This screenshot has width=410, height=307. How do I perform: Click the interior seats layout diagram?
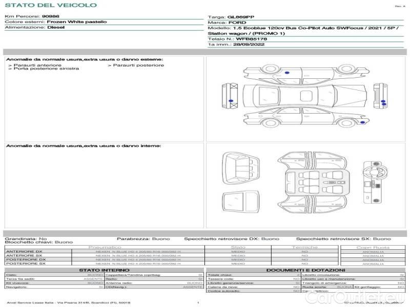tap(314, 182)
